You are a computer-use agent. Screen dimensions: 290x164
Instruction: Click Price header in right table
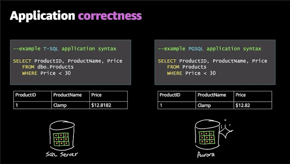click(241, 95)
